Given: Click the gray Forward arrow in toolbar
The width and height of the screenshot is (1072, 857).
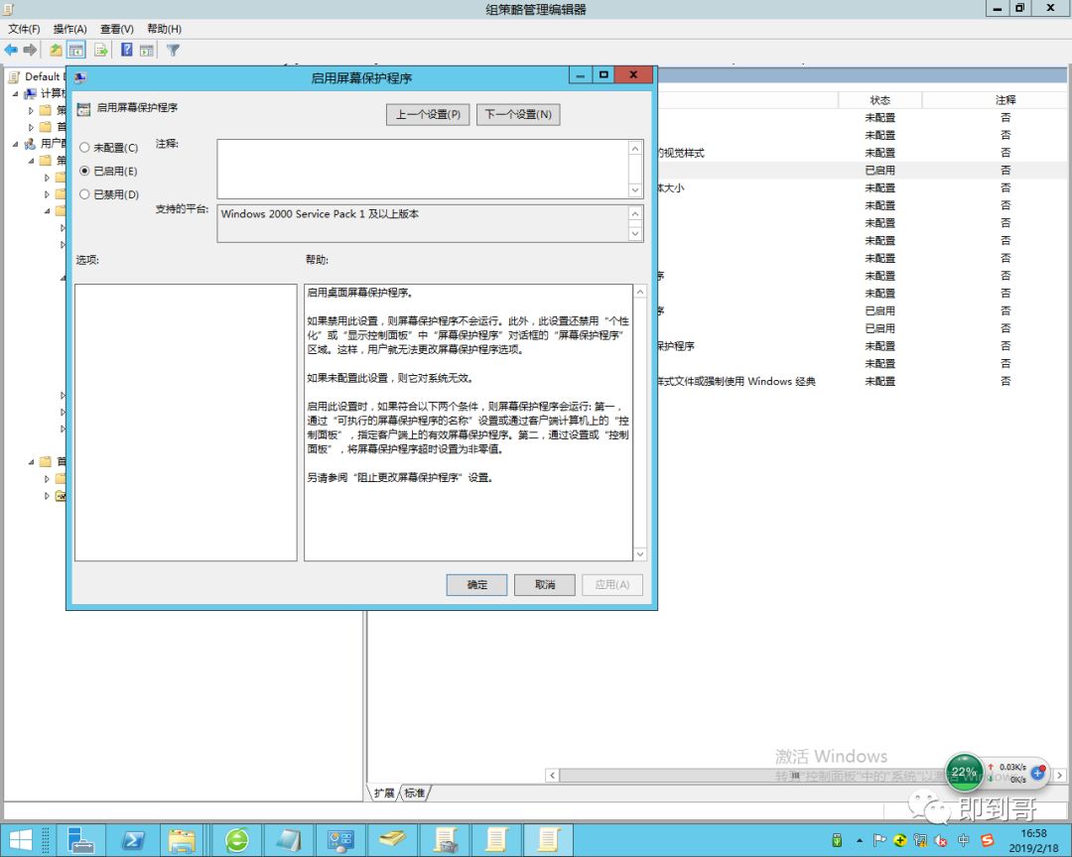Looking at the screenshot, I should [30, 50].
